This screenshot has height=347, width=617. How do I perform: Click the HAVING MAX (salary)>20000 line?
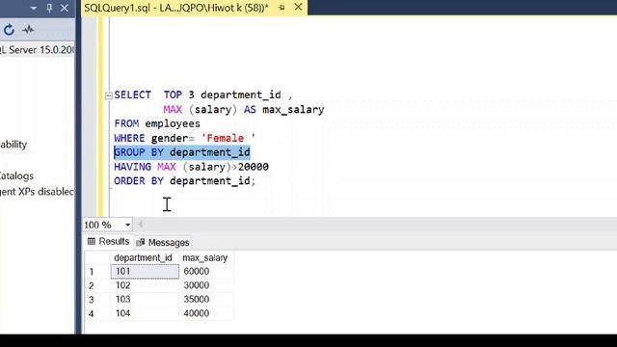[191, 167]
